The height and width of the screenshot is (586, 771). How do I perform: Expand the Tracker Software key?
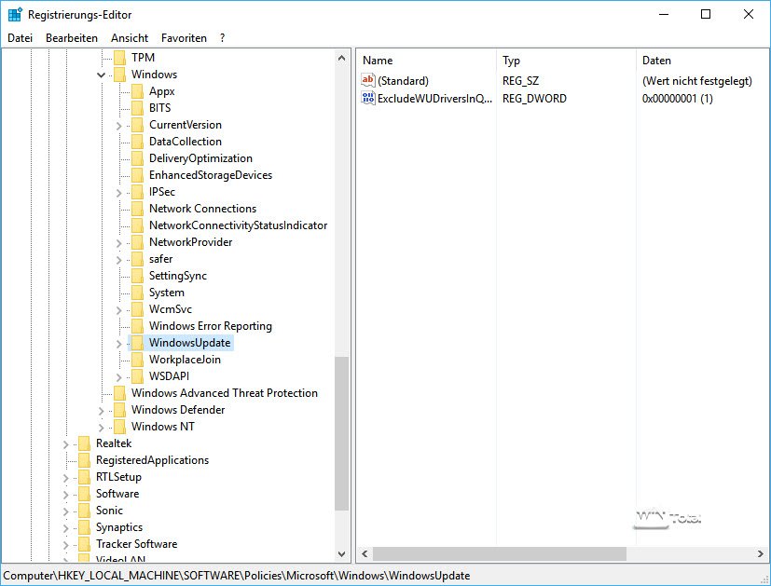pos(65,545)
